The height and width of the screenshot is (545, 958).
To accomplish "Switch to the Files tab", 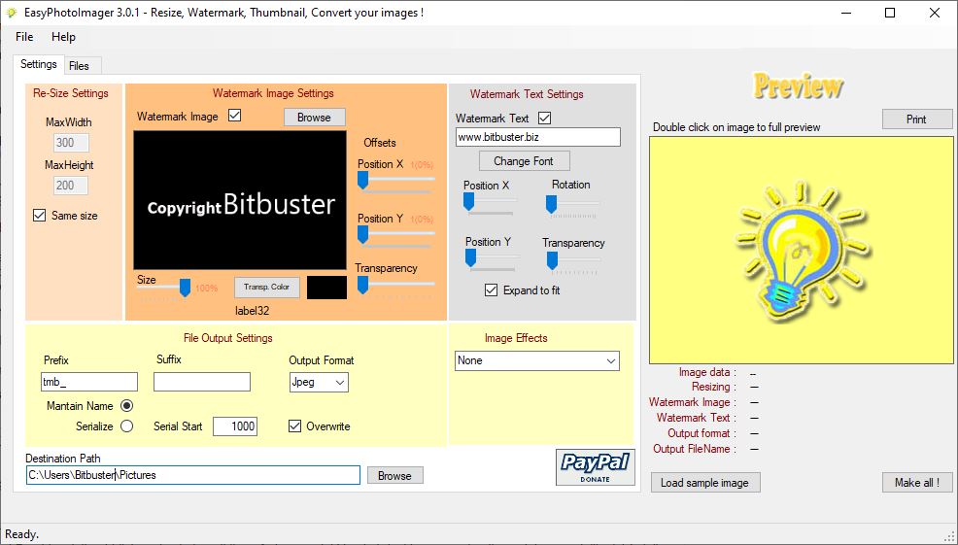I will click(79, 65).
